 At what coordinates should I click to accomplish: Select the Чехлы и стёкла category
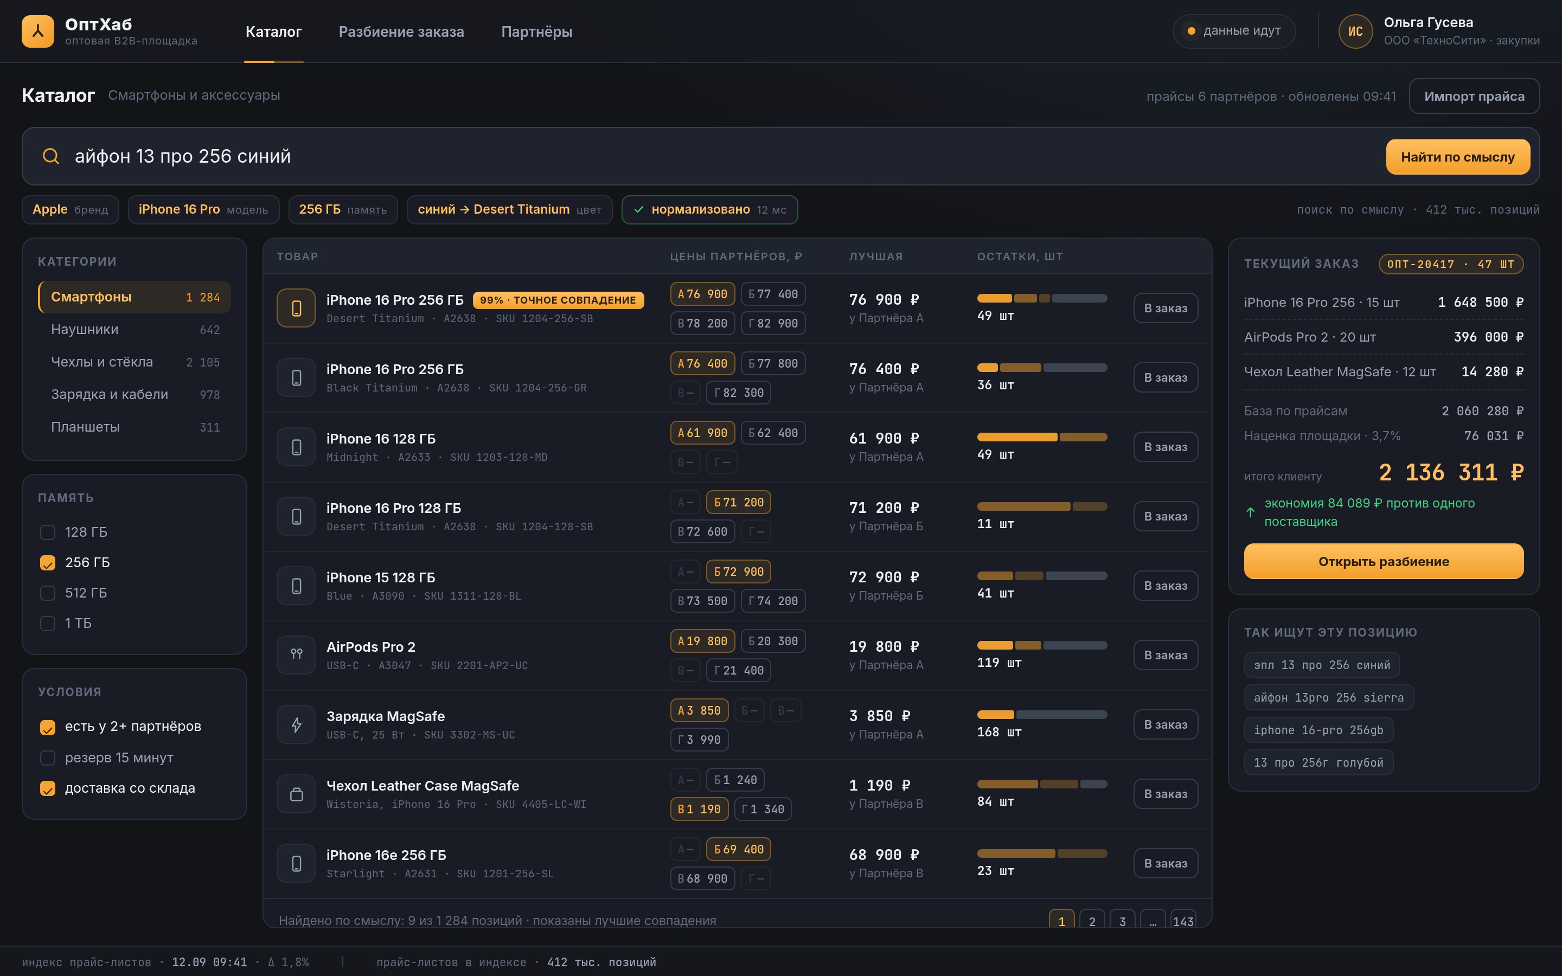(x=135, y=362)
